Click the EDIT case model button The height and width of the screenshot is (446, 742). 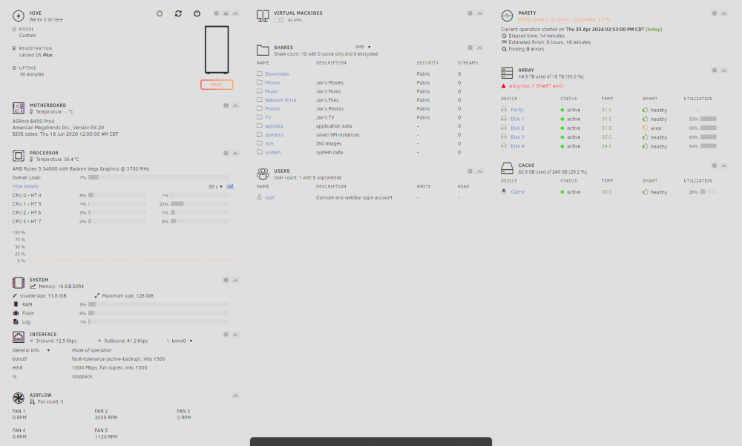(x=216, y=85)
